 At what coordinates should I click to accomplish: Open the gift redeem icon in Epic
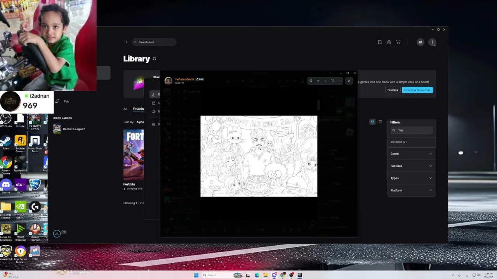point(389,42)
